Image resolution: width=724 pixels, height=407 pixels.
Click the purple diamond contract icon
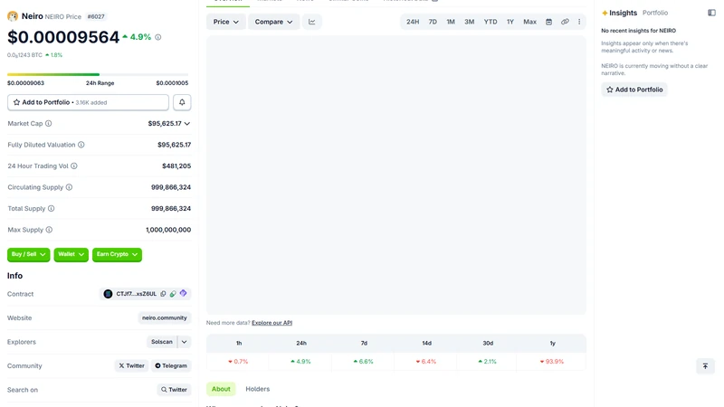pos(184,293)
